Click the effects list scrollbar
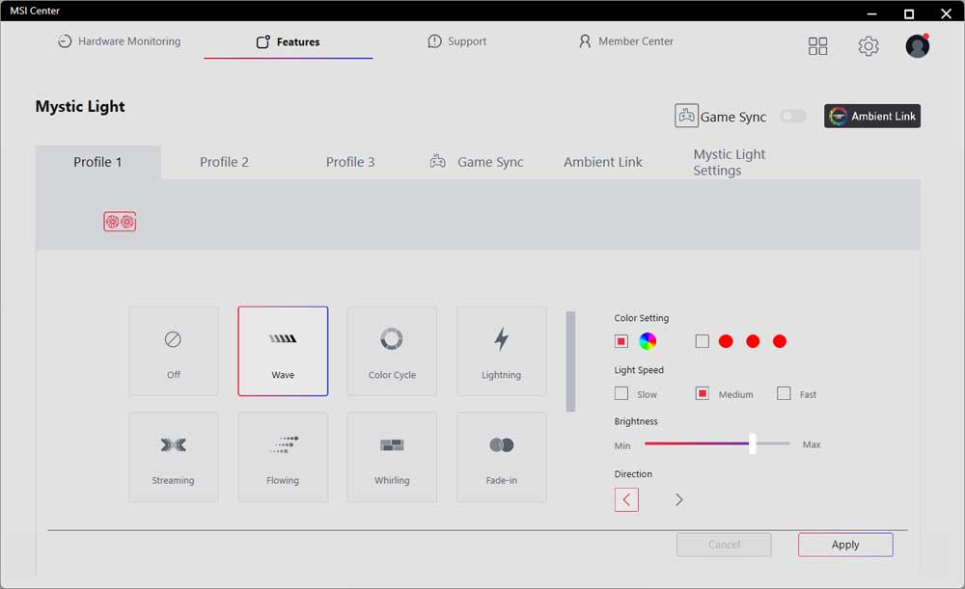Screen dimensions: 965x589 point(570,361)
